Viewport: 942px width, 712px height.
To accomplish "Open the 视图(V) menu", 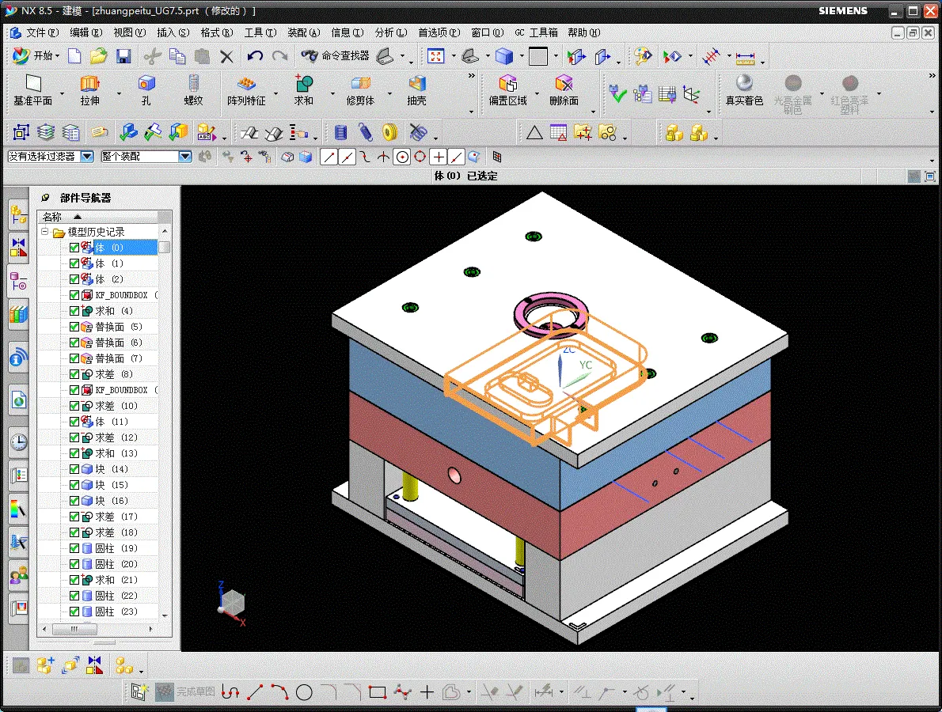I will 130,32.
